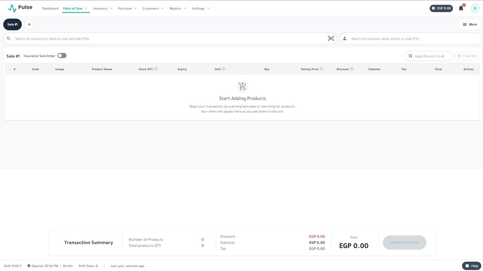The width and height of the screenshot is (483, 271).
Task: Add a new sale tab with plus
Action: [29, 24]
